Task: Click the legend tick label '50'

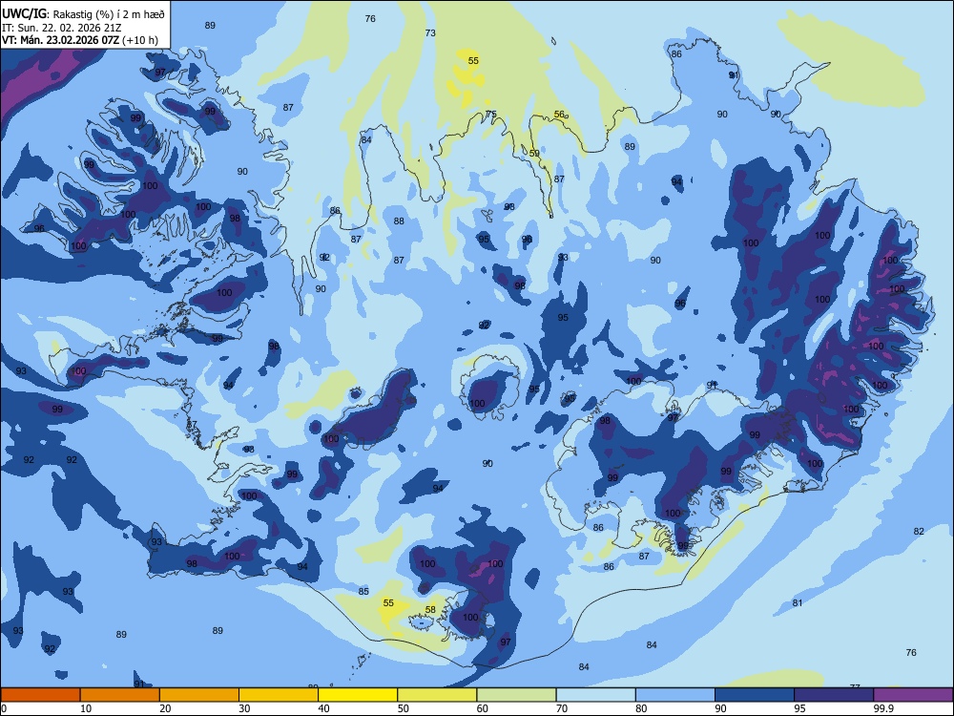Action: click(x=404, y=708)
